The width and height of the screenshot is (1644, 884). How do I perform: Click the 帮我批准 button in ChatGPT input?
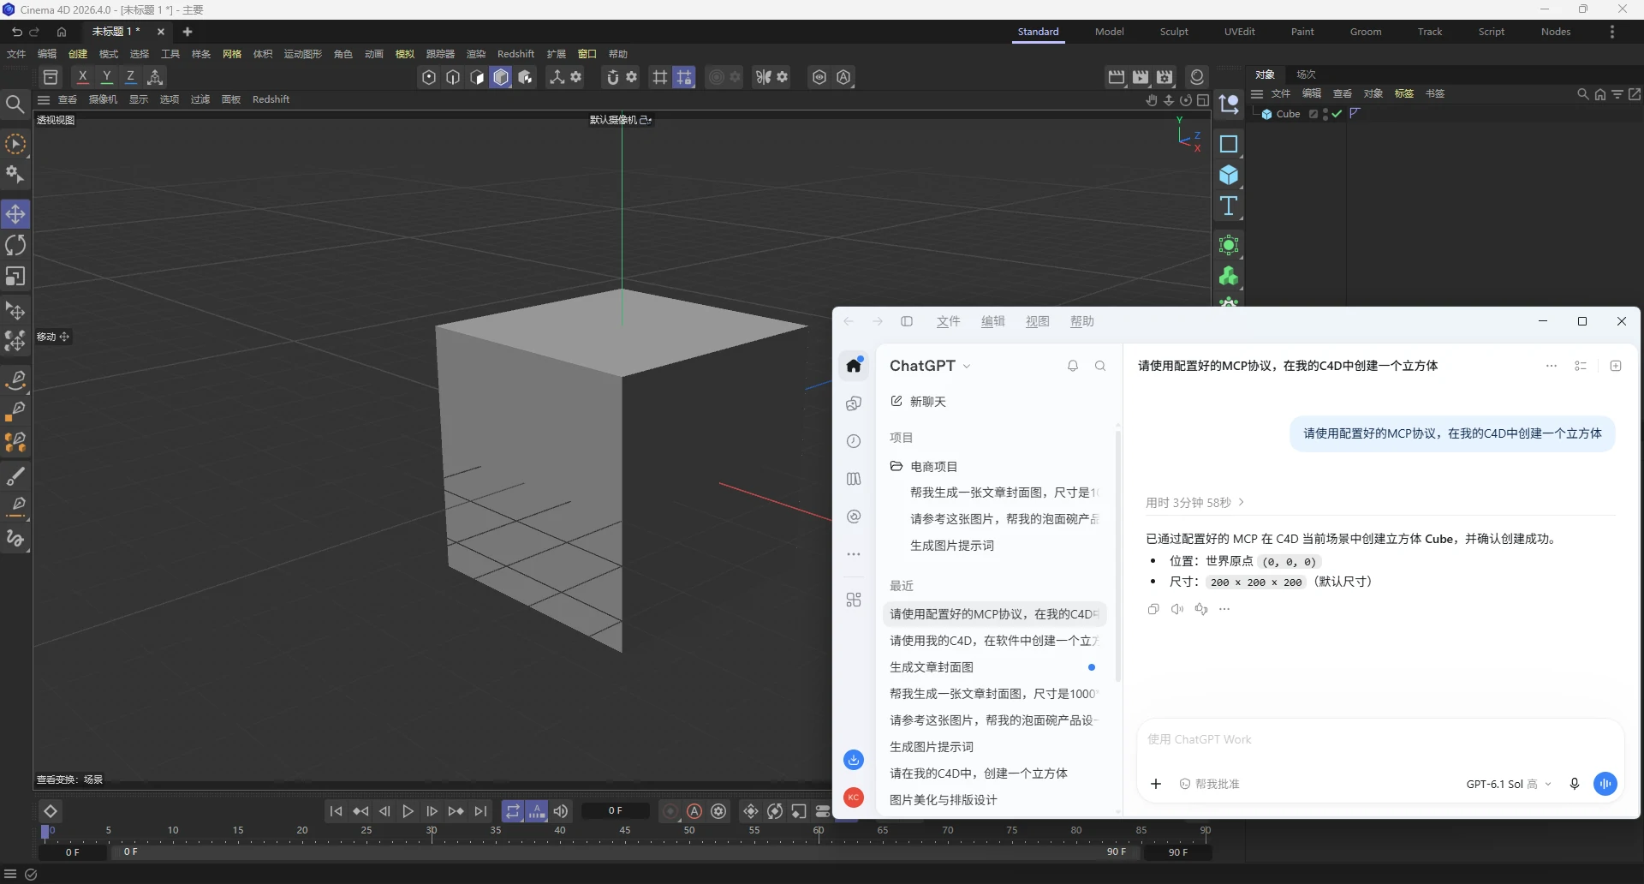(1209, 784)
